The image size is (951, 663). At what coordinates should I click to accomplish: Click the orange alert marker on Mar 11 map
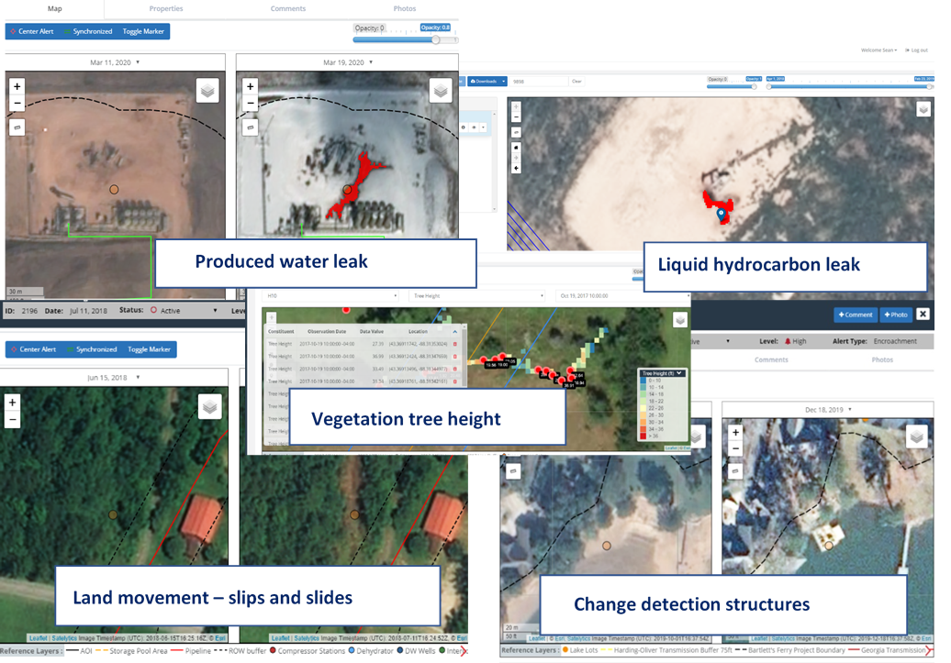pyautogui.click(x=114, y=190)
